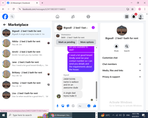Open the emoji picker smiley
Viewport: 148px width, 118px height.
click(89, 106)
